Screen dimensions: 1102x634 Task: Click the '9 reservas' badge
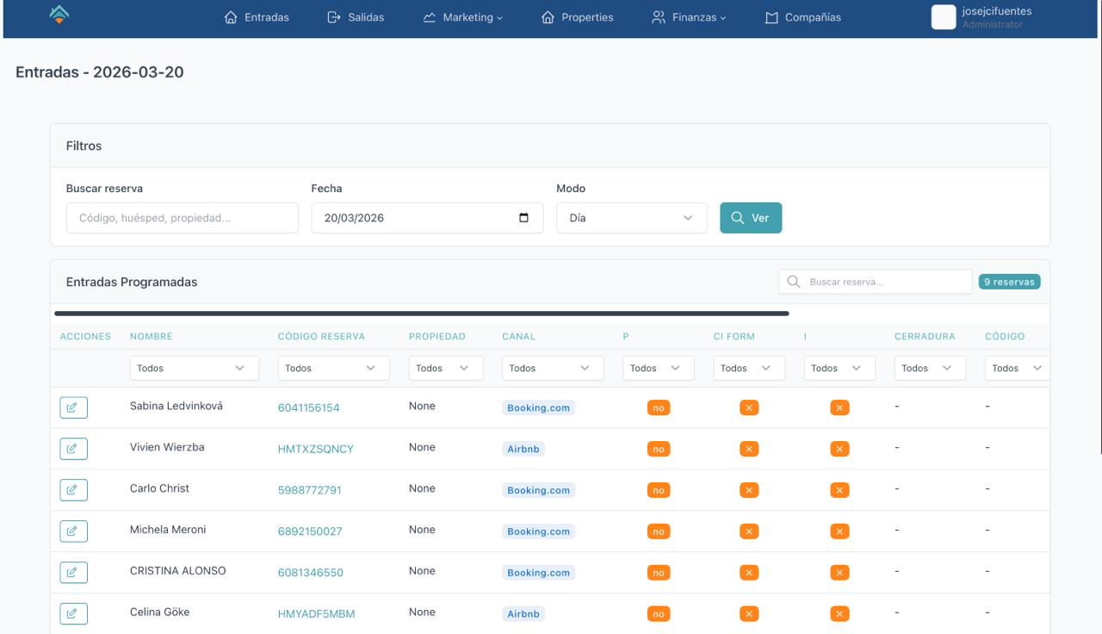click(x=1009, y=282)
